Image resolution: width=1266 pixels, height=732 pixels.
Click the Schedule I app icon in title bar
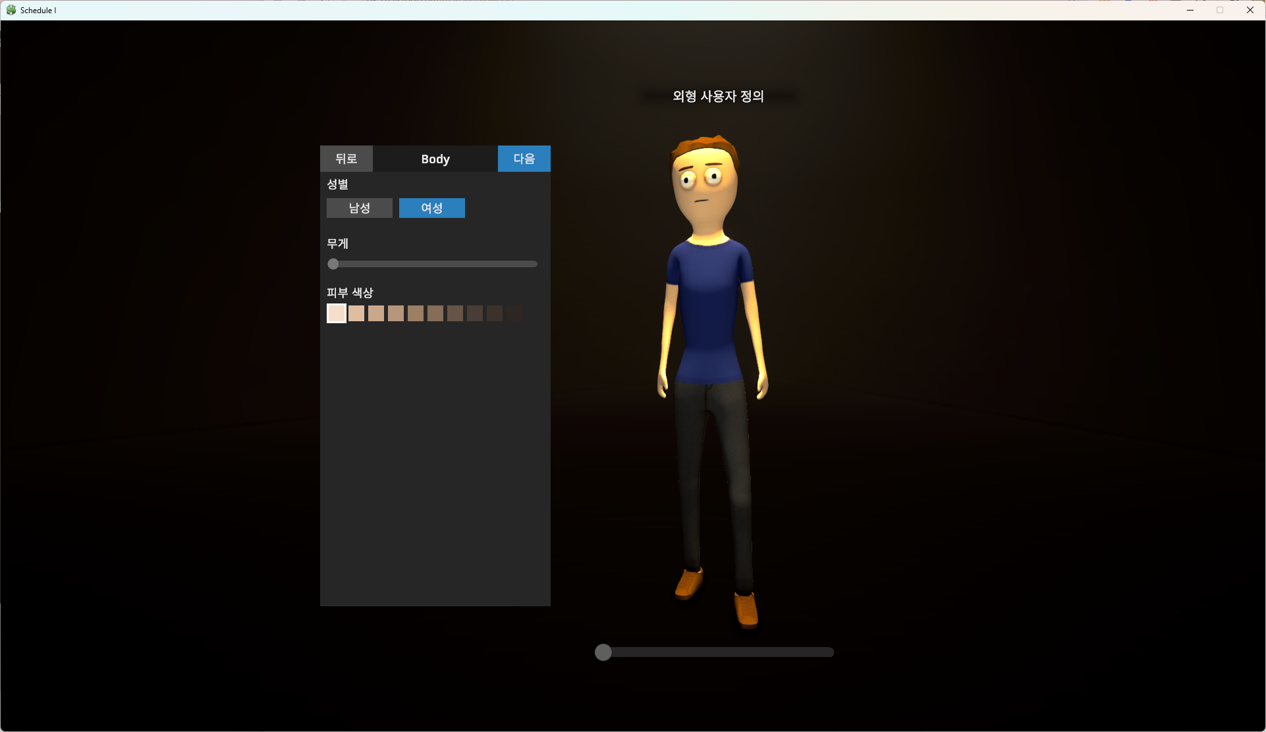point(11,10)
